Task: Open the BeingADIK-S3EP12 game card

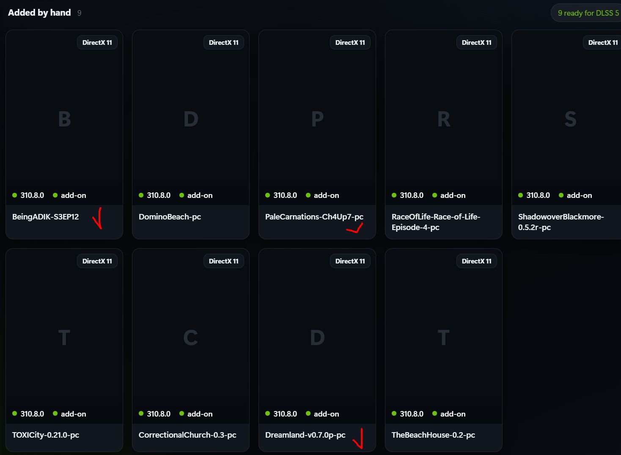Action: pos(64,134)
